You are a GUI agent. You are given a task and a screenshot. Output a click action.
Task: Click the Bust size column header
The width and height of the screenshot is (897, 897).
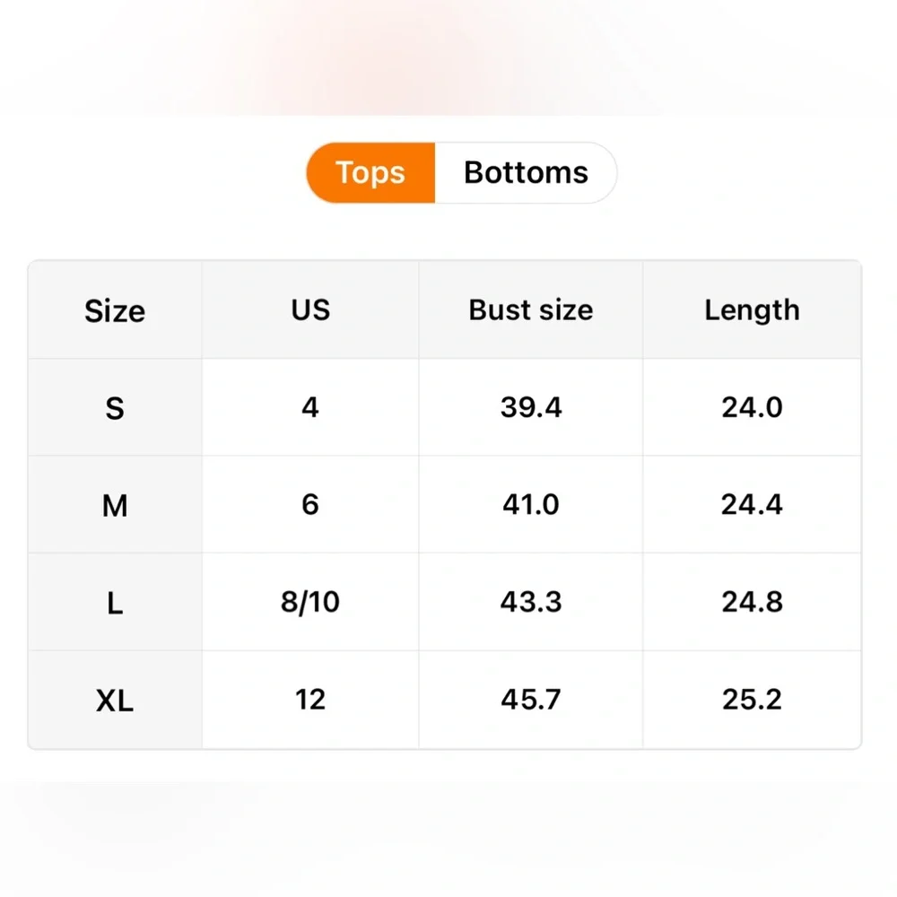point(530,310)
